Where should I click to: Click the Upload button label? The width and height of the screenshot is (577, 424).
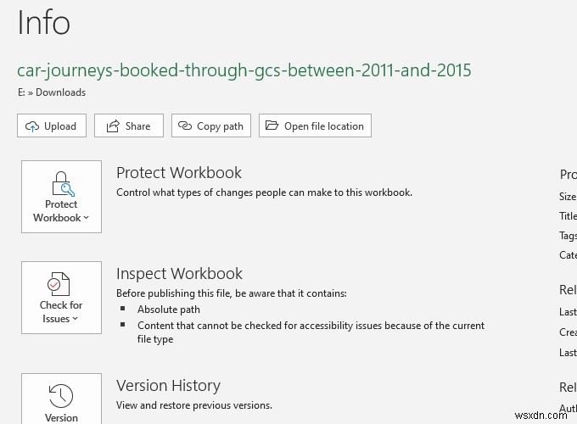60,126
